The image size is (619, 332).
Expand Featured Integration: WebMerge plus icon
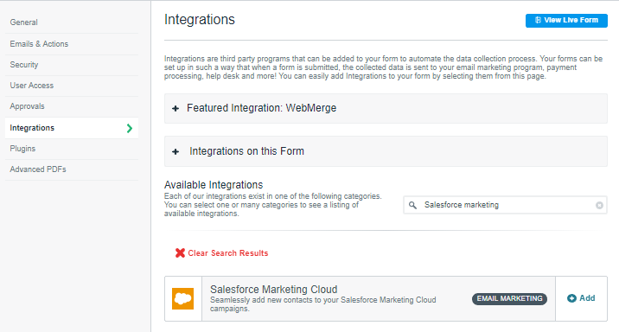(x=175, y=108)
